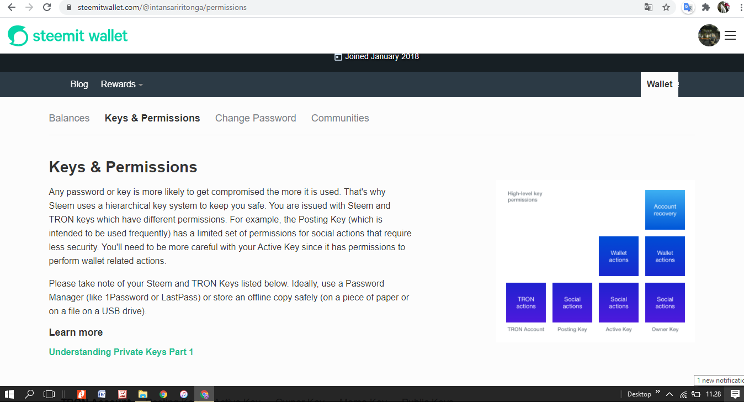This screenshot has height=402, width=744.
Task: Go to the Change Password tab
Action: pyautogui.click(x=256, y=118)
